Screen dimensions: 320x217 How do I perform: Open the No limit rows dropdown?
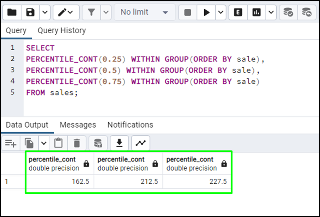(144, 13)
